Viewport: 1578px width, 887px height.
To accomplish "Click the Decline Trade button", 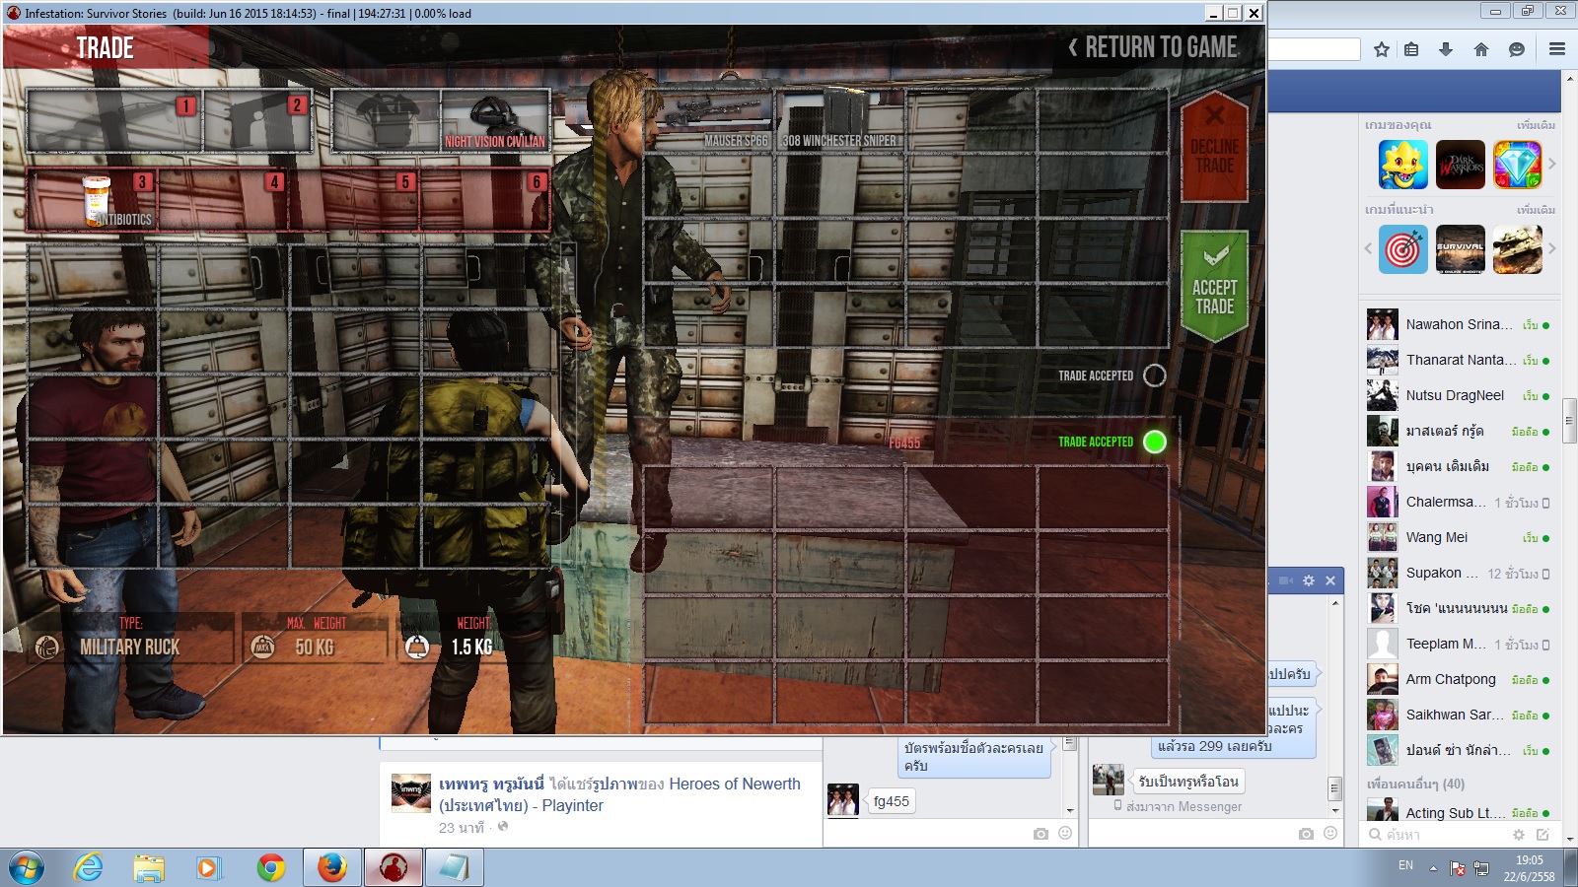I will pos(1214,146).
